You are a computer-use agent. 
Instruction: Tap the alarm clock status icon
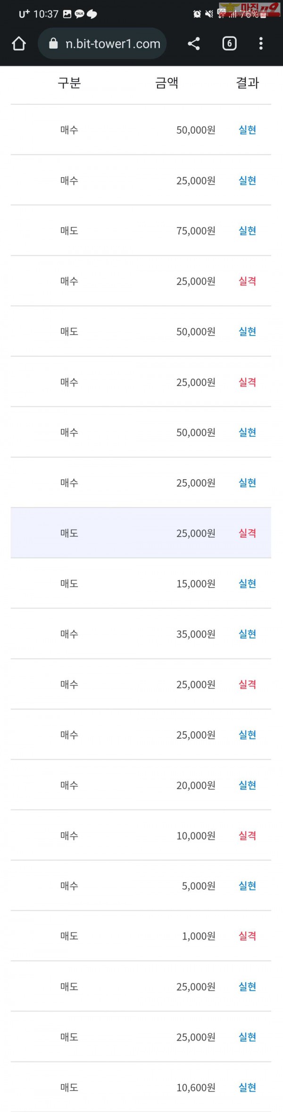(x=197, y=14)
